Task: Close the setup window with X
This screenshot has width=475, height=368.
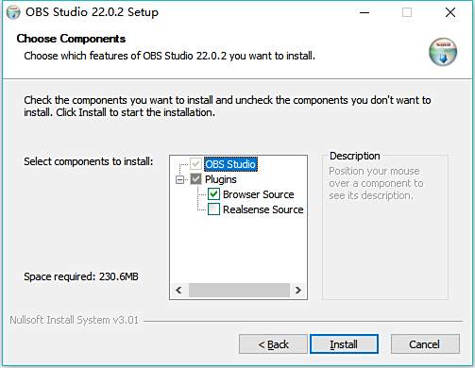Action: point(450,12)
